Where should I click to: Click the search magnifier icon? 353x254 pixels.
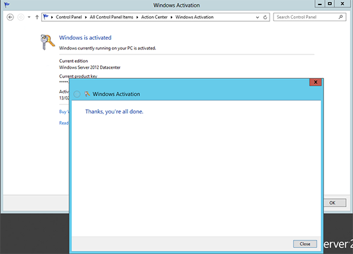coord(341,17)
